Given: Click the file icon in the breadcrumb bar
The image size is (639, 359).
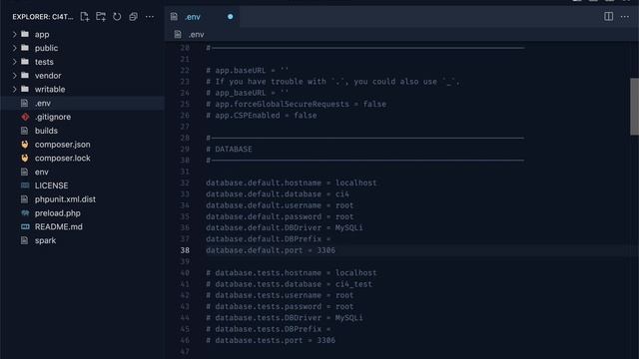Looking at the screenshot, I should point(178,35).
